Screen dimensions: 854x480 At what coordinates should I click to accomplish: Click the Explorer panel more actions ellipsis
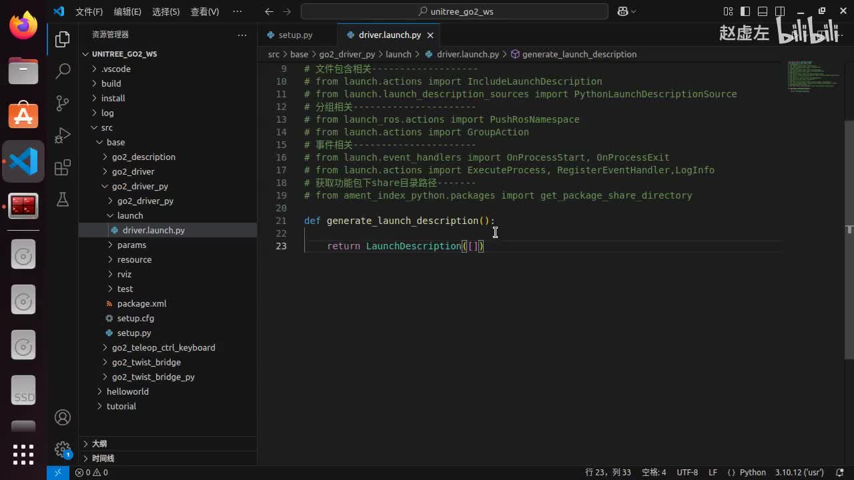(242, 35)
